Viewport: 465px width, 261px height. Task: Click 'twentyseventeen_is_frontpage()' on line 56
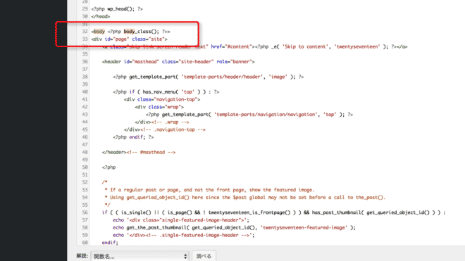(x=249, y=212)
